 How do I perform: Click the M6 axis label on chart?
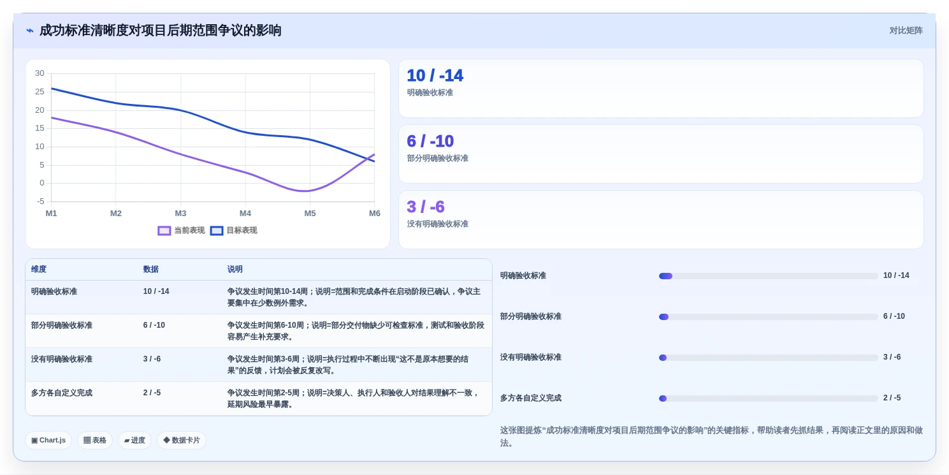375,214
